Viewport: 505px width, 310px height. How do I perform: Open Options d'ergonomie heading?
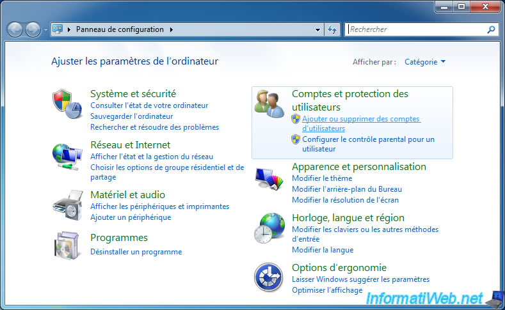coord(339,268)
